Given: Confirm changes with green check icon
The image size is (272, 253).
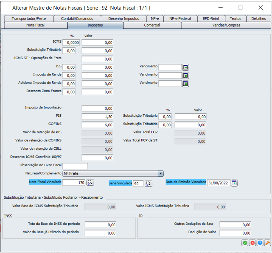Looking at the screenshot, I should [245, 243].
